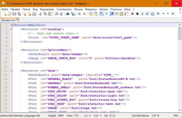The width and height of the screenshot is (182, 118).
Task: Click scrollbar down arrow
Action: [x=180, y=110]
